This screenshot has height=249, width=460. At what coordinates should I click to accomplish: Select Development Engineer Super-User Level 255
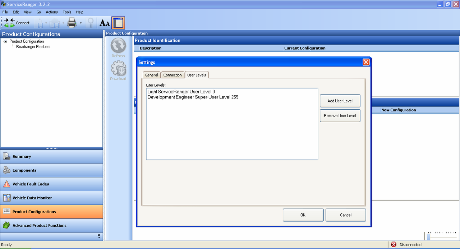(x=193, y=97)
